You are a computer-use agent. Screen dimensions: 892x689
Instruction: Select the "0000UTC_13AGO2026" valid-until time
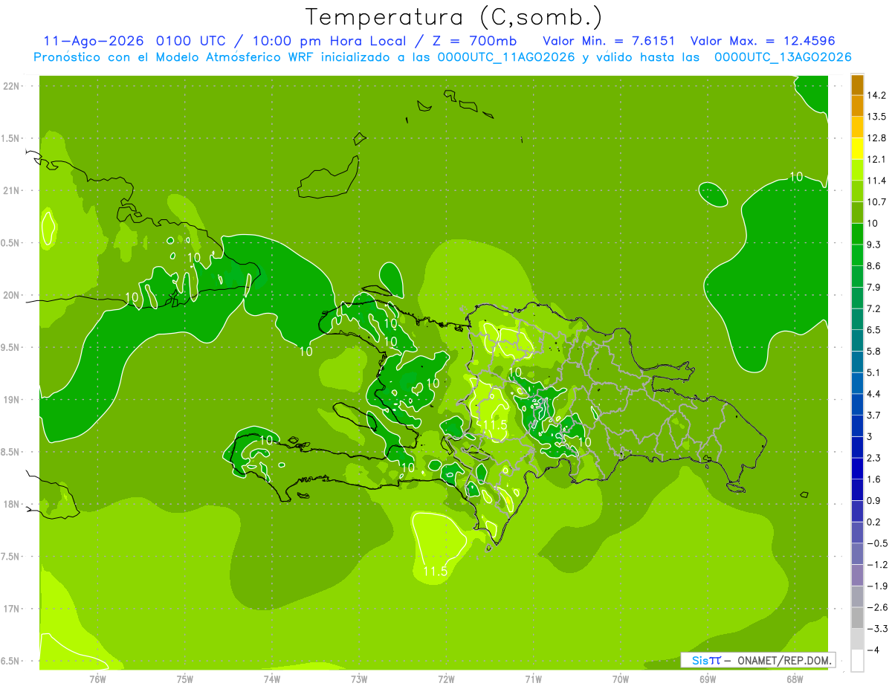(783, 57)
